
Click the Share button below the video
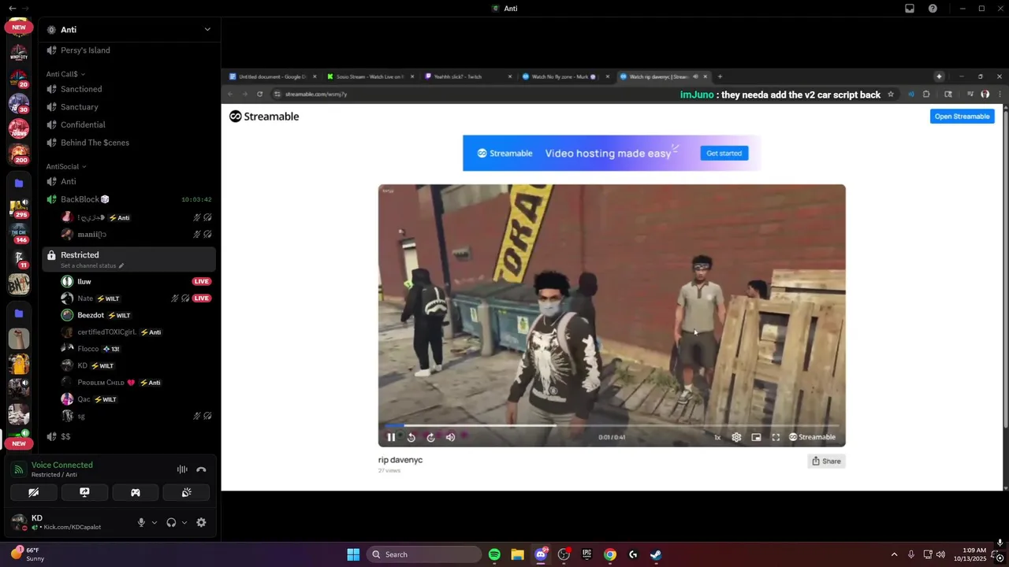(826, 461)
